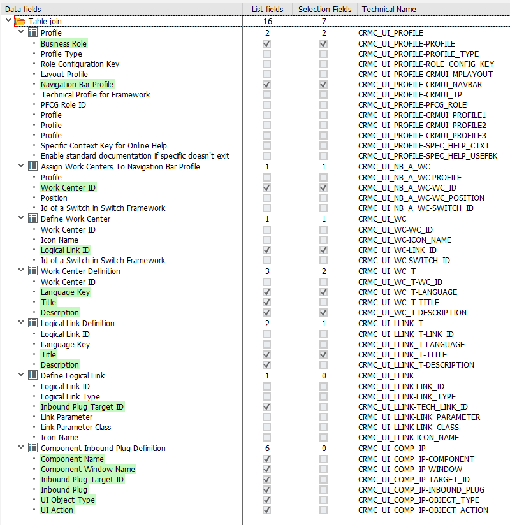Click the Profile table icon
510x525 pixels.
click(33, 32)
